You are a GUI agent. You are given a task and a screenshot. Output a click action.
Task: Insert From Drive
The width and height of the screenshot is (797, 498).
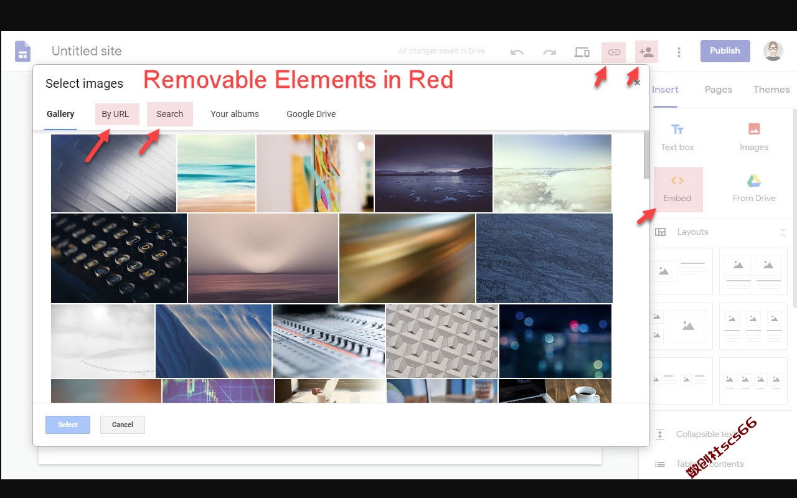(x=754, y=189)
